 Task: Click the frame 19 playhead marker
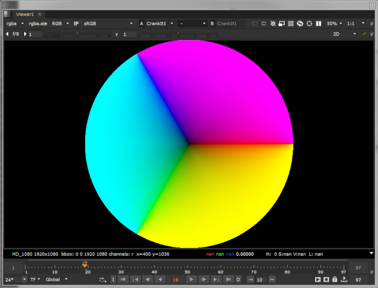pos(85,265)
